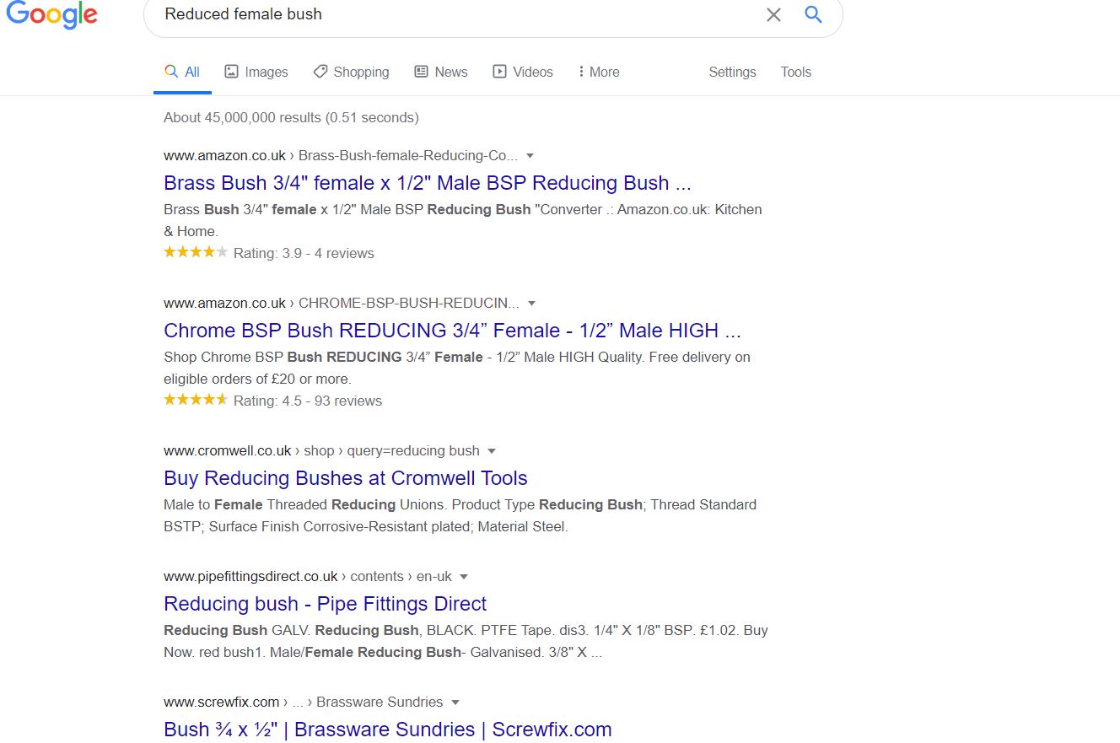This screenshot has height=743, width=1120.
Task: Expand the dropdown arrow beside CHROME-BSP-BUSH-REDUCIN... URL
Action: point(531,304)
